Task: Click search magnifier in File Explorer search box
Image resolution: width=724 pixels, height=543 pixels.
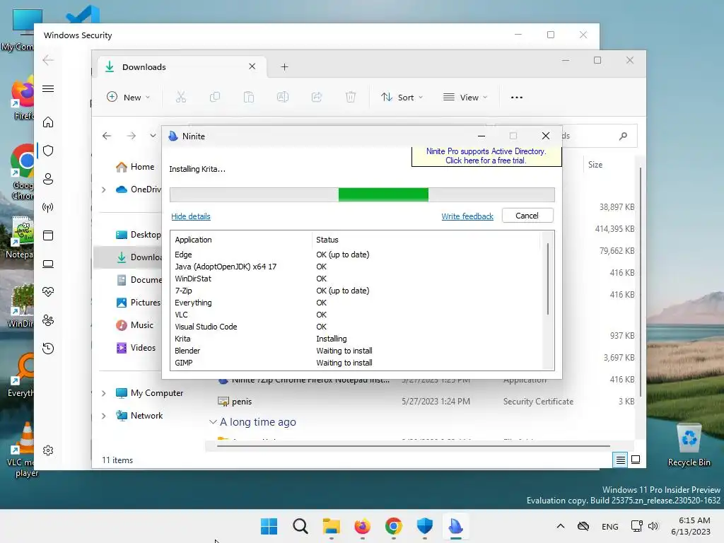Action: tap(624, 136)
